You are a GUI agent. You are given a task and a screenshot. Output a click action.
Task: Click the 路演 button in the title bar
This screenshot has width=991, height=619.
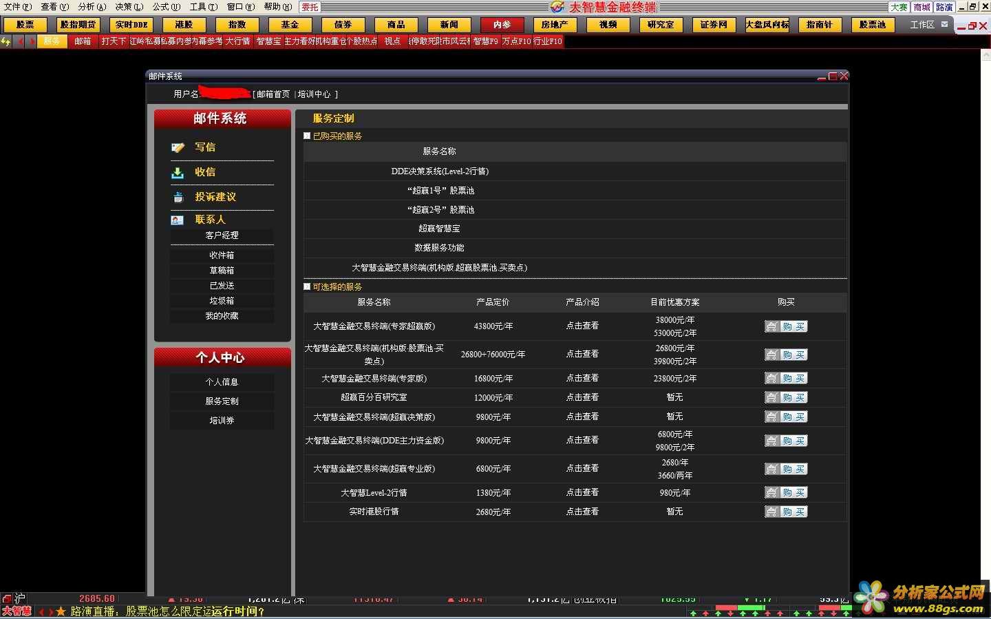(x=945, y=7)
